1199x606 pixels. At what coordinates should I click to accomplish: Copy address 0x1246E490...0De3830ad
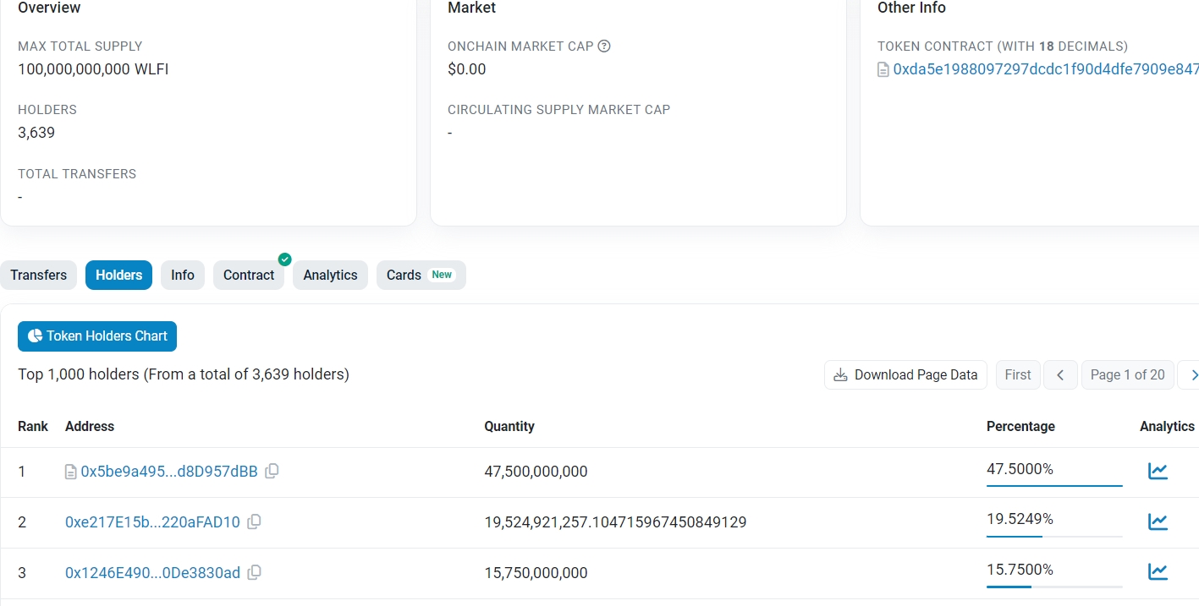pos(254,572)
